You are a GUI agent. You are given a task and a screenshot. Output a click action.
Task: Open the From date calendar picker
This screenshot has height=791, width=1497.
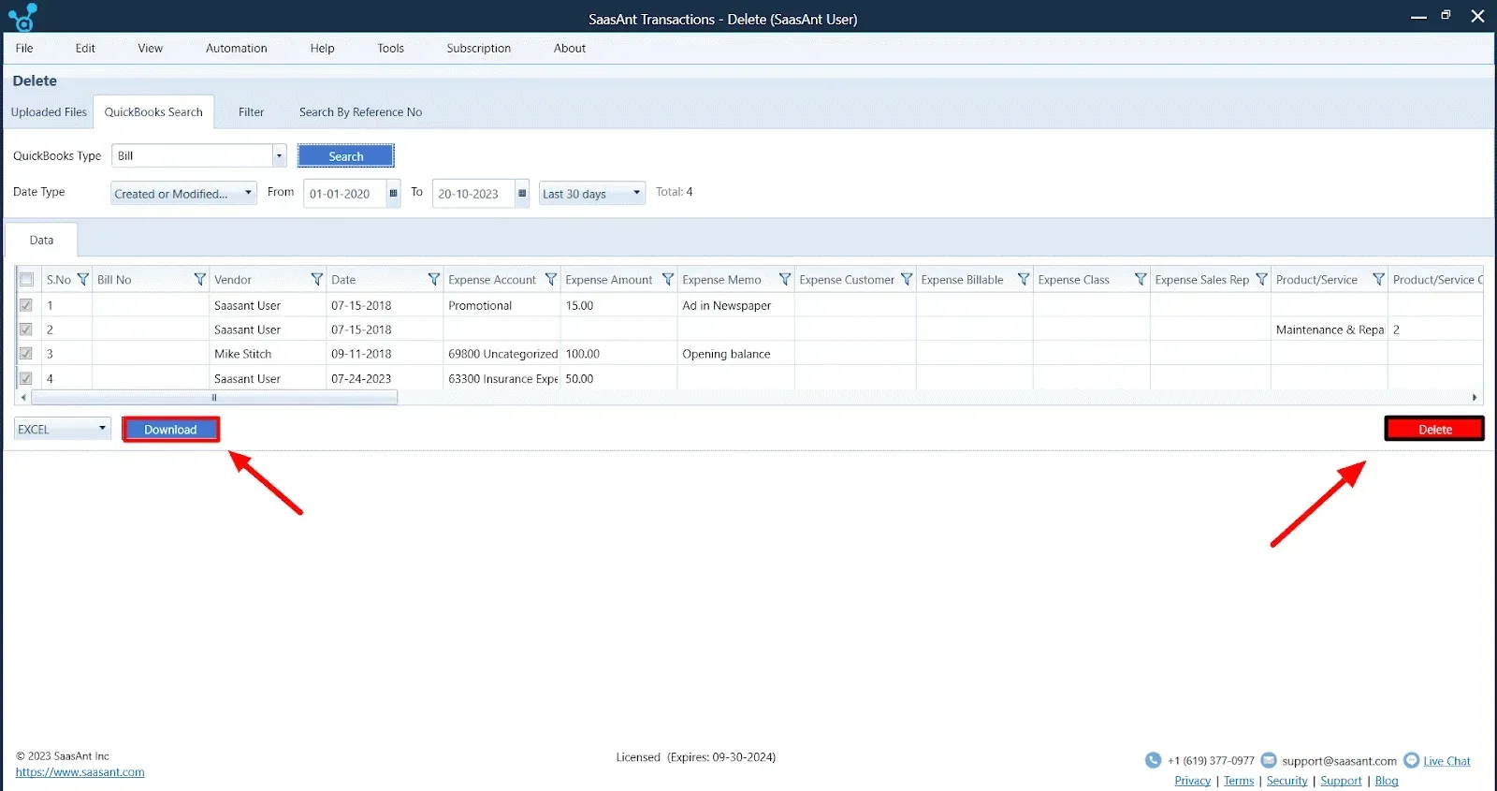click(393, 194)
